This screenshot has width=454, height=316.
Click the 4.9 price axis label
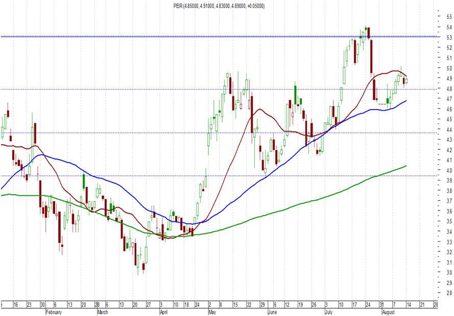(x=449, y=78)
